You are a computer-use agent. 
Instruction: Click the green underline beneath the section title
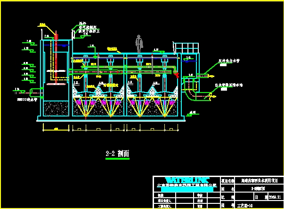click(117, 159)
